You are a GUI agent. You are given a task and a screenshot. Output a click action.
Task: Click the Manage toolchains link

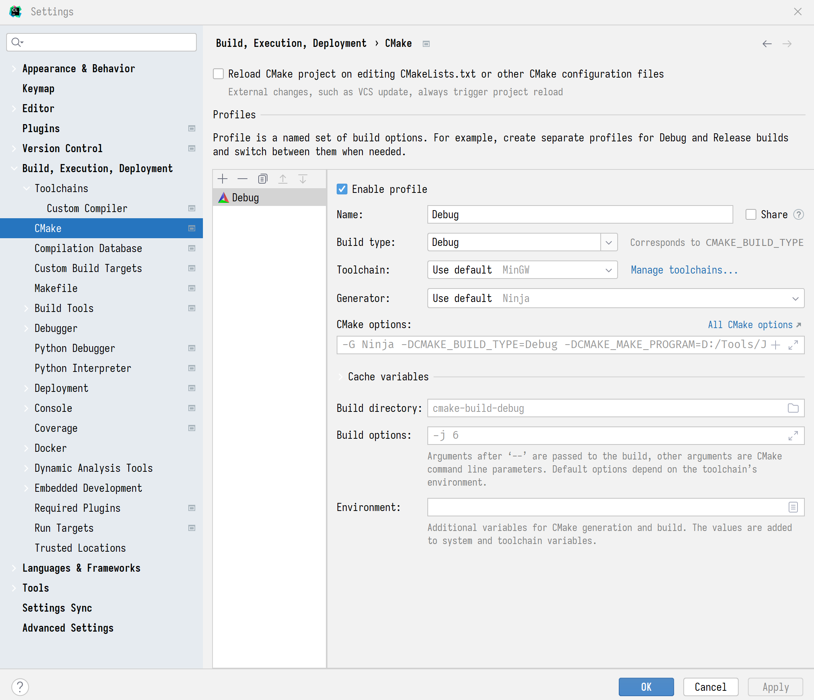(684, 270)
